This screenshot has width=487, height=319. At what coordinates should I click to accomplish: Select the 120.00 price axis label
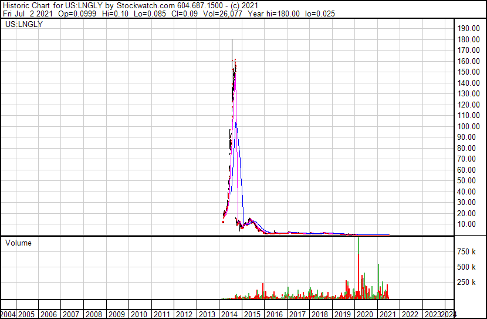(469, 105)
